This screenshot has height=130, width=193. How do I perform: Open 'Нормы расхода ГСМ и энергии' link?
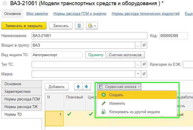click(80, 14)
